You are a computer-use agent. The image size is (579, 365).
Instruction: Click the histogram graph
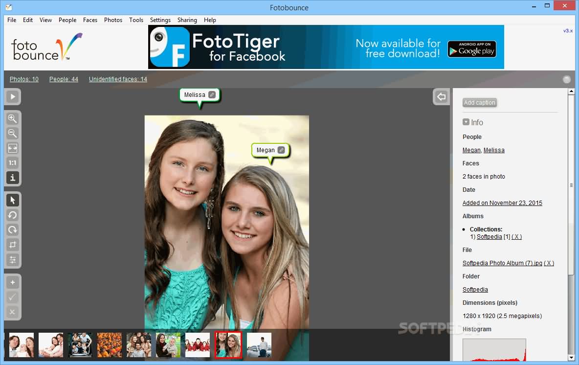coord(494,349)
